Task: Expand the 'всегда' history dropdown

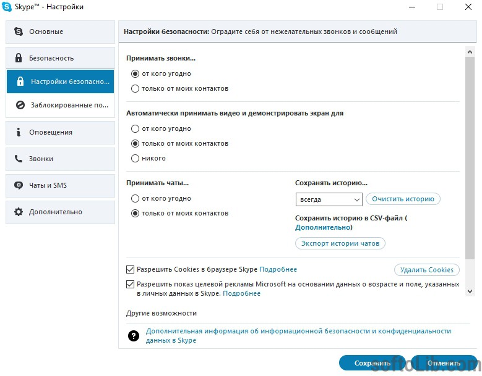Action: pos(329,199)
